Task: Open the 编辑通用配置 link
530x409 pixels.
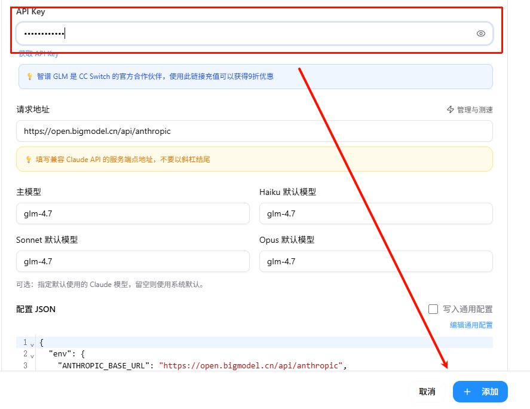Action: (471, 325)
